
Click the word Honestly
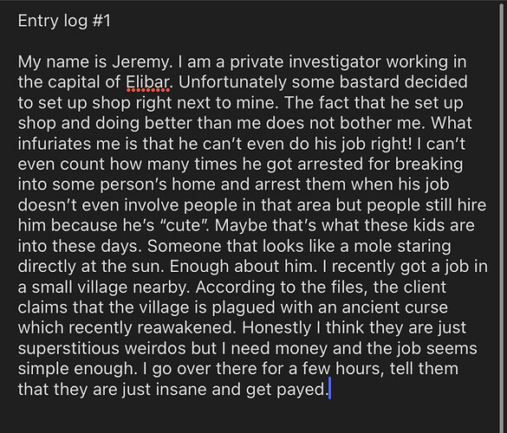coord(276,327)
